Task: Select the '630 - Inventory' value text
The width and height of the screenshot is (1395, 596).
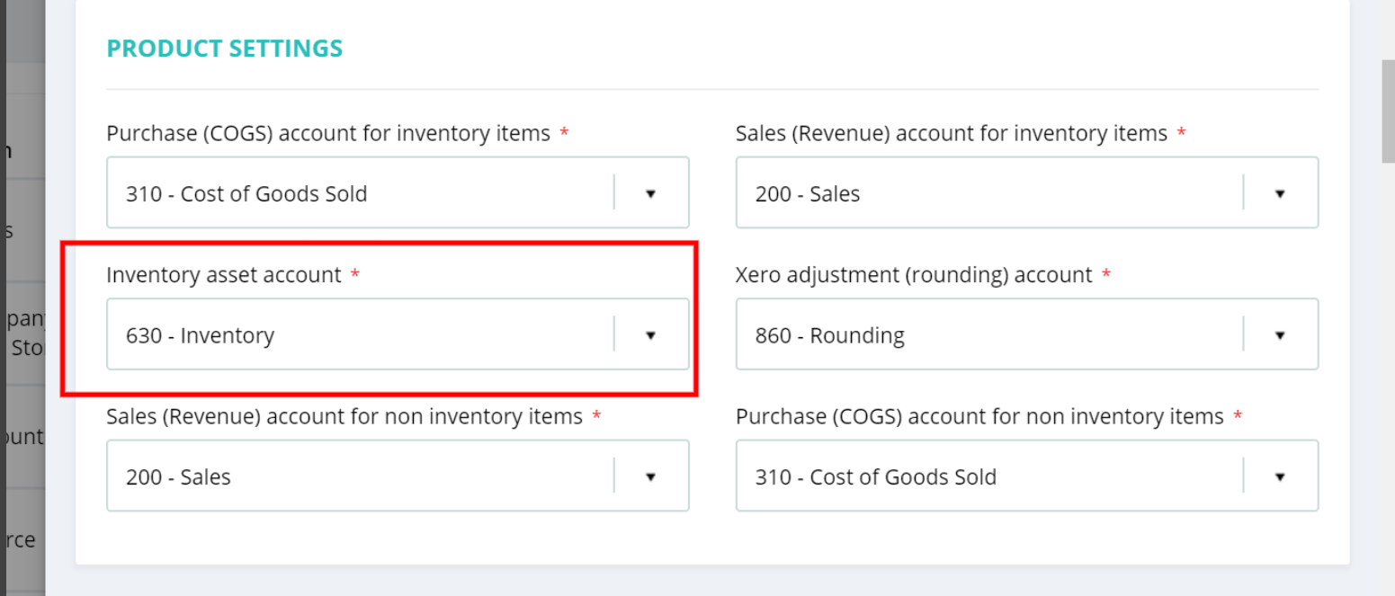Action: 200,335
